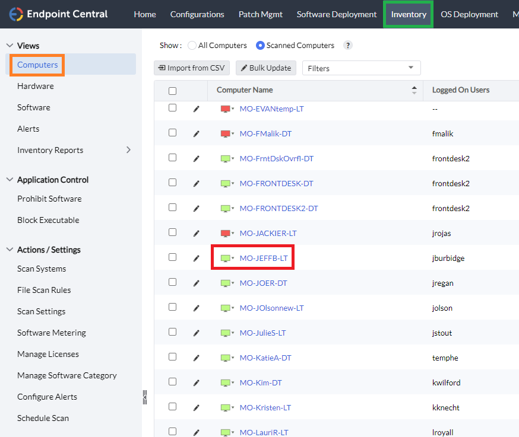The width and height of the screenshot is (519, 437).
Task: Edit MO-JOlsonnew-LT with pencil icon
Action: [x=197, y=308]
